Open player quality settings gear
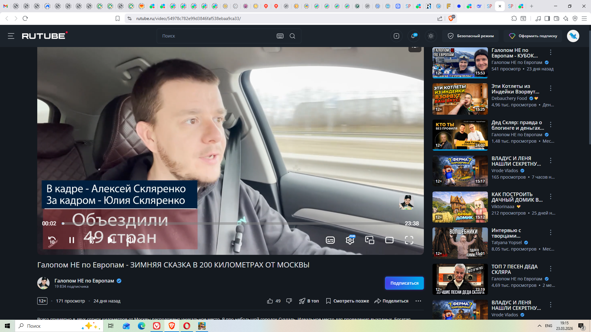591x332 pixels. (350, 240)
